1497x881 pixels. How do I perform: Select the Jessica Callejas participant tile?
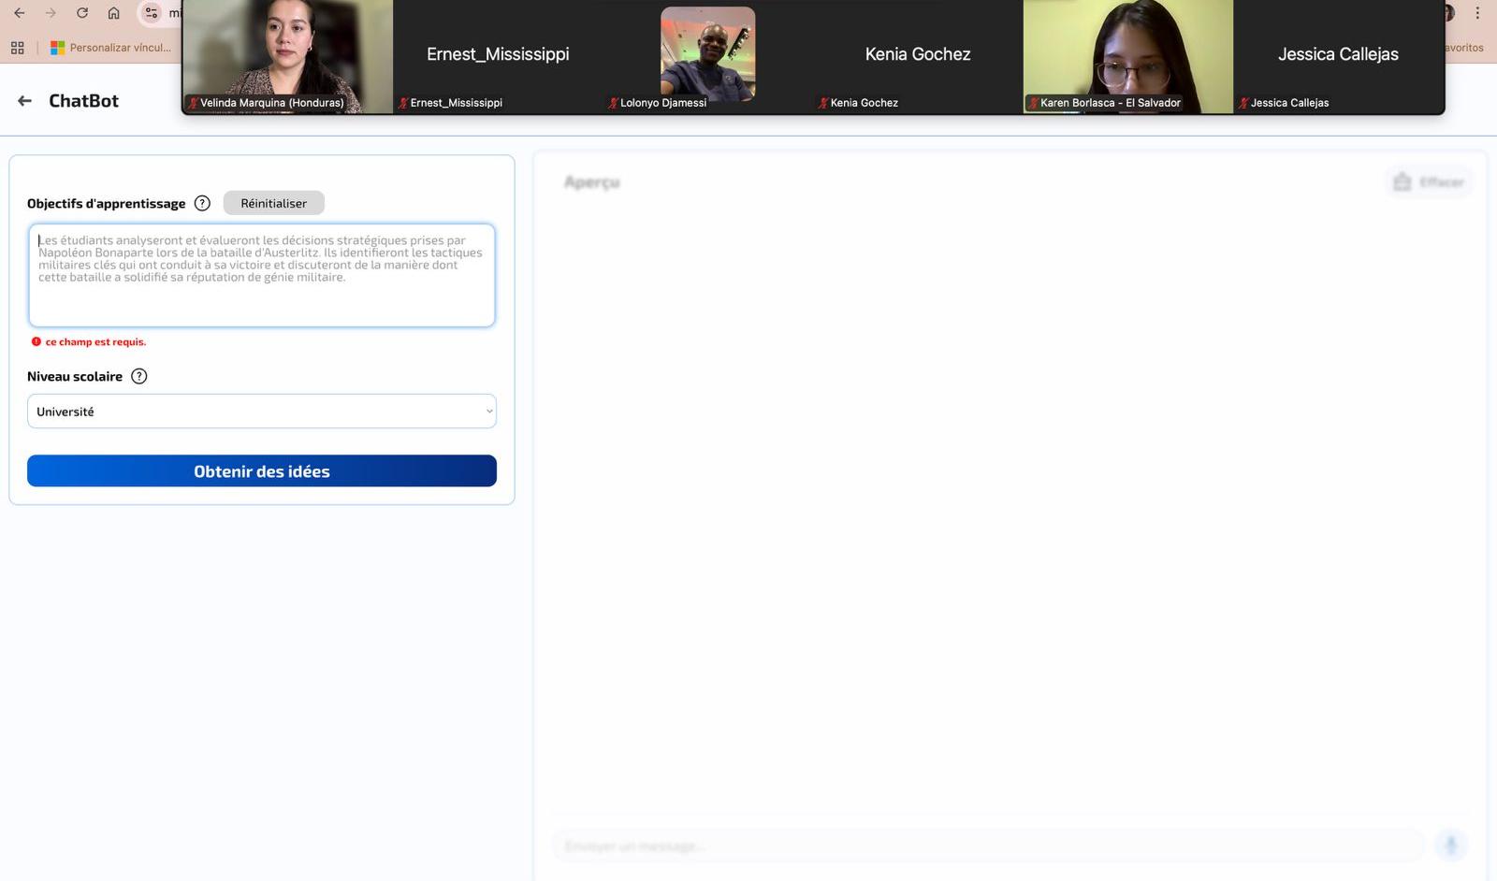click(1338, 57)
